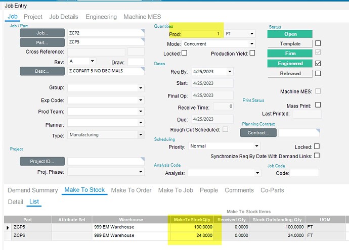Sort by MakeToStockQty column header
The height and width of the screenshot is (250, 349).
192,220
